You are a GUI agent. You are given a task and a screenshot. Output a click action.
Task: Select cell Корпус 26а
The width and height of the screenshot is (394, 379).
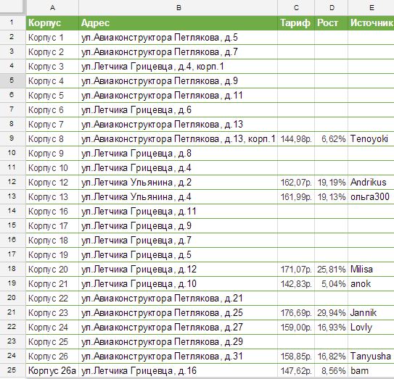[x=52, y=370]
